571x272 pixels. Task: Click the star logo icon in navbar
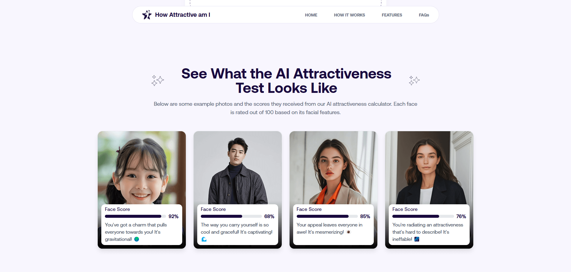[x=147, y=15]
